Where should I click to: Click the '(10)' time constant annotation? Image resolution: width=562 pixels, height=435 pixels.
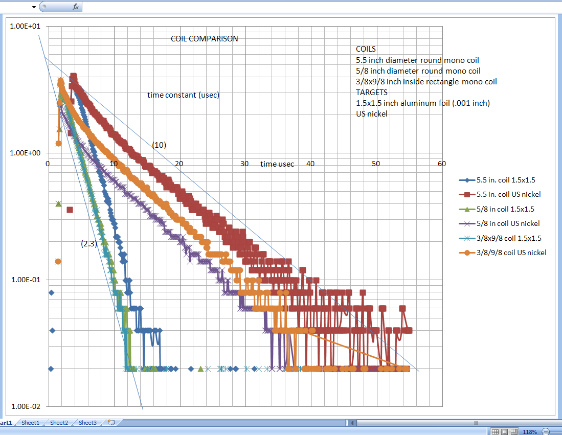tap(159, 145)
